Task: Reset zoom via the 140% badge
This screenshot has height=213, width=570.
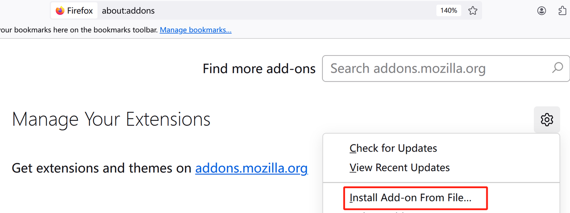Action: point(449,11)
